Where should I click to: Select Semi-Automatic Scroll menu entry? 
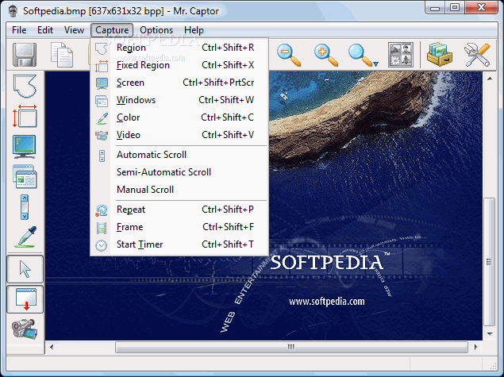click(179, 172)
